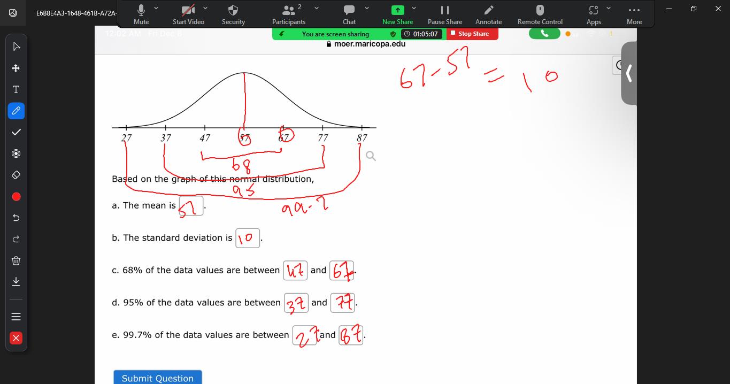730x384 pixels.
Task: Pause the screen share
Action: pos(444,14)
